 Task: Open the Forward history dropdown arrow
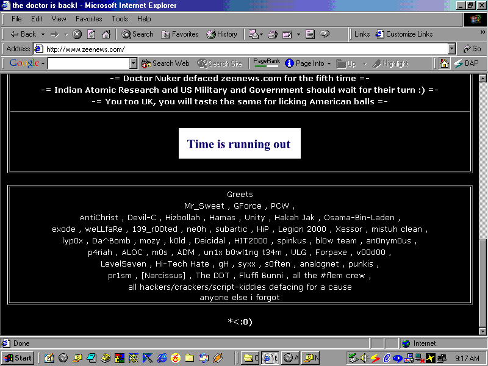pyautogui.click(x=66, y=34)
